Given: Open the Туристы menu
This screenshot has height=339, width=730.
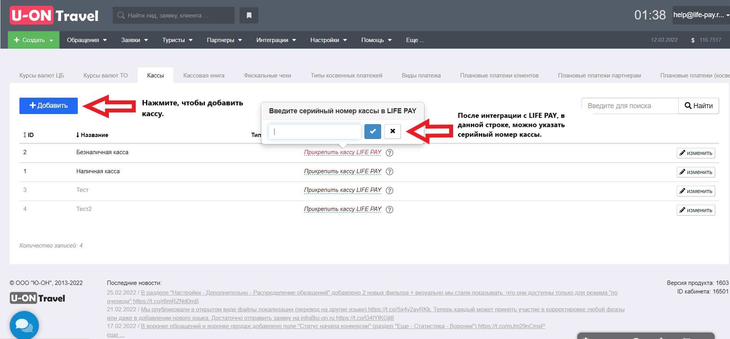Looking at the screenshot, I should (177, 40).
